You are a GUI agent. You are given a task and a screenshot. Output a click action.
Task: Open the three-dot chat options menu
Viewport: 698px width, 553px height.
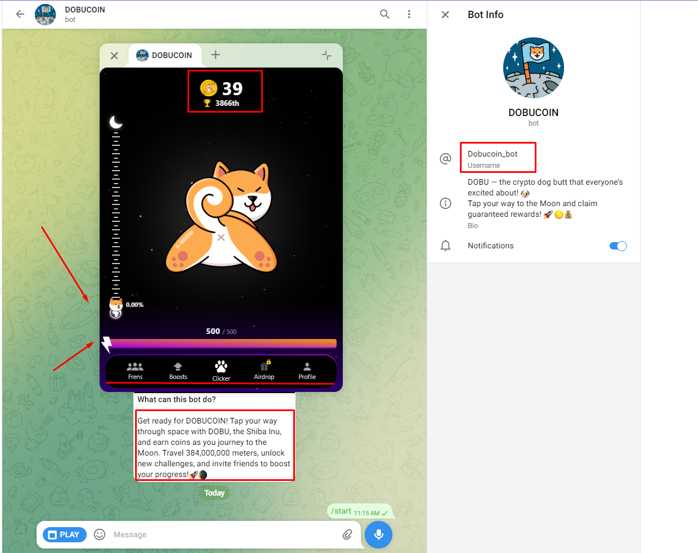[409, 14]
